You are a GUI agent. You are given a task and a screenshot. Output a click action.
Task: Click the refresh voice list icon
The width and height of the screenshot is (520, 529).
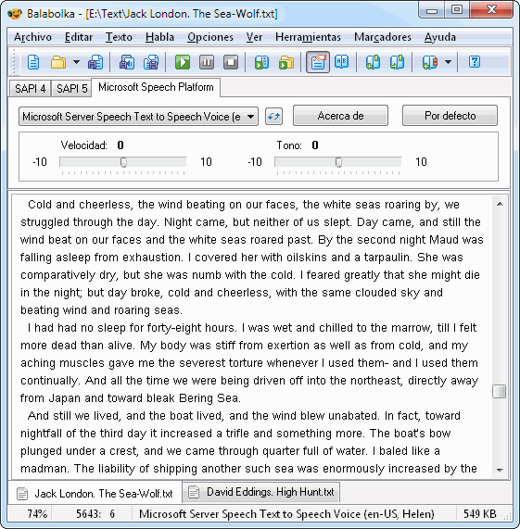(x=273, y=117)
